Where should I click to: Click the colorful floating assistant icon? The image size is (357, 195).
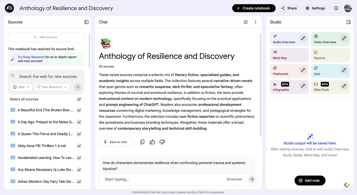(x=347, y=185)
